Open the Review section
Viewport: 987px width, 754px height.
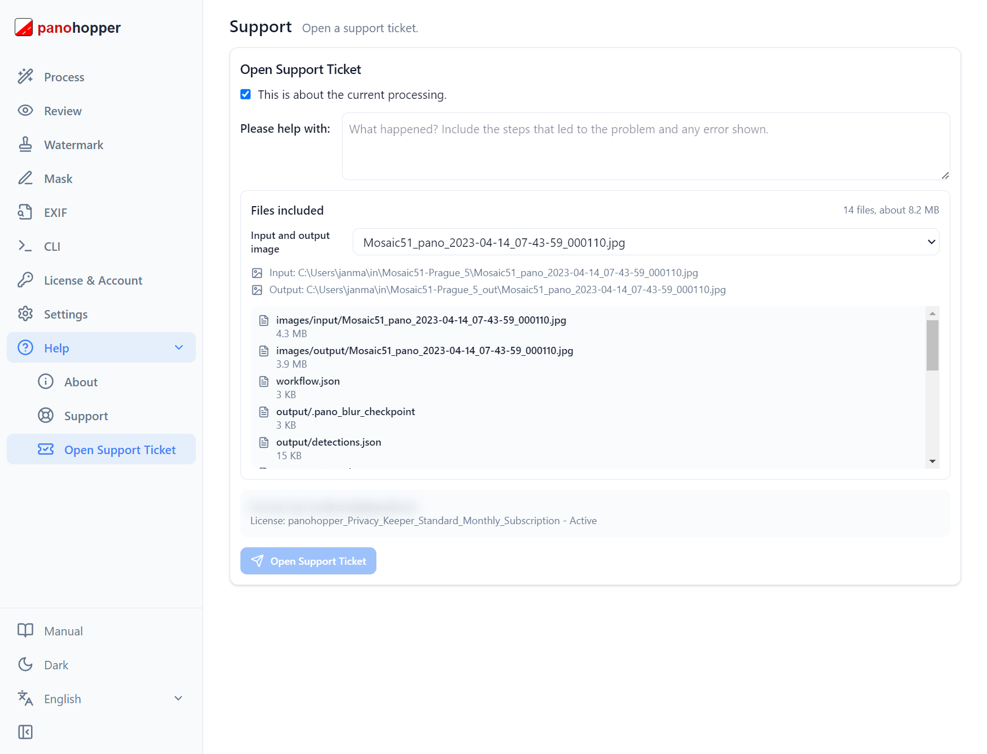[101, 111]
